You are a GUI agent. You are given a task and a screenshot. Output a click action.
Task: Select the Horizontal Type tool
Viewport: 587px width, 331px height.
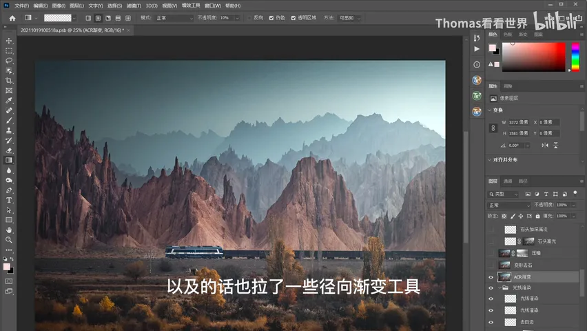click(x=9, y=200)
